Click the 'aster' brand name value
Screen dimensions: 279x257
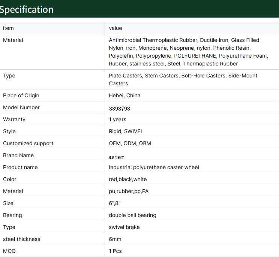116,157
